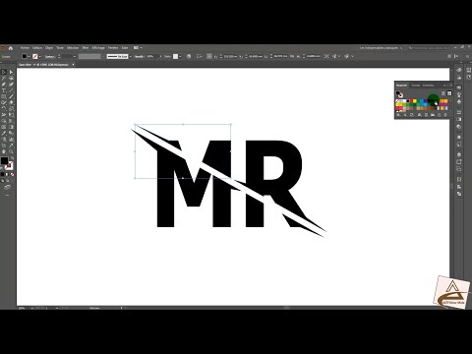The width and height of the screenshot is (472, 354).
Task: Activate the Paintbrush tool
Action: click(x=11, y=96)
